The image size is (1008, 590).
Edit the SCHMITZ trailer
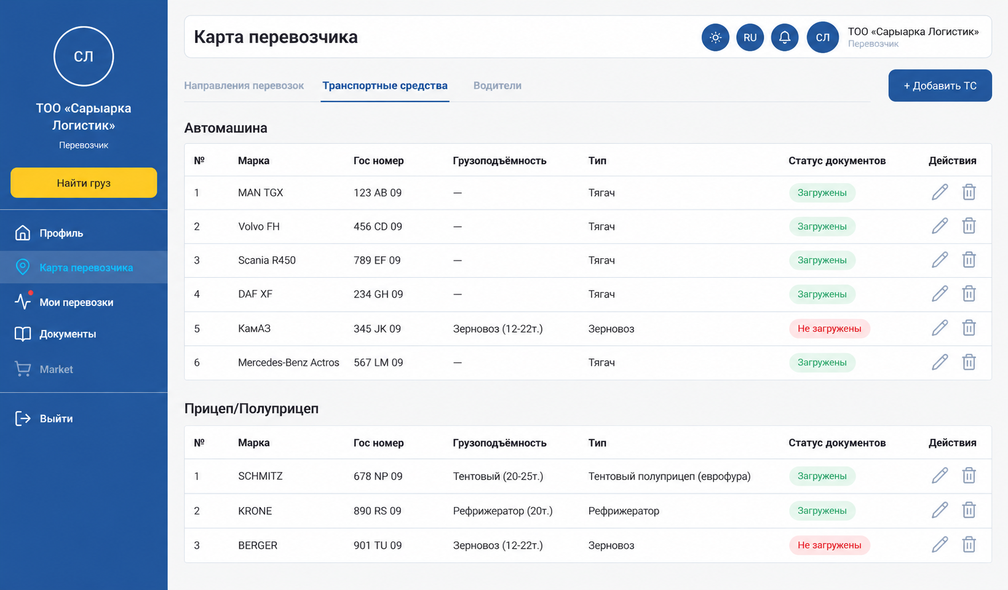tap(940, 476)
